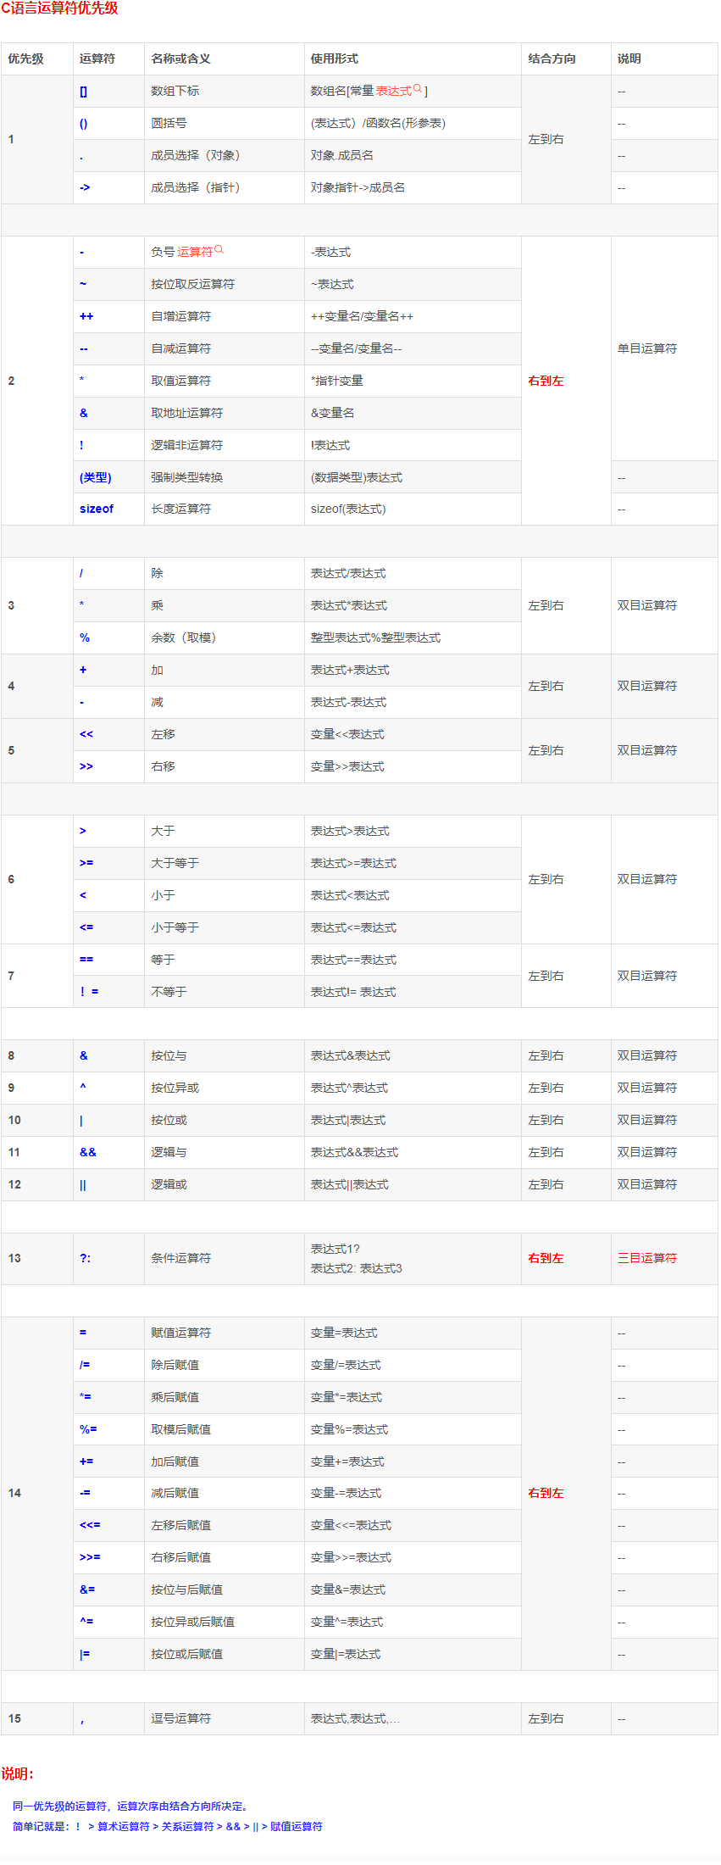
Task: Select the 按位异或后赋值 cell
Action: click(225, 1622)
